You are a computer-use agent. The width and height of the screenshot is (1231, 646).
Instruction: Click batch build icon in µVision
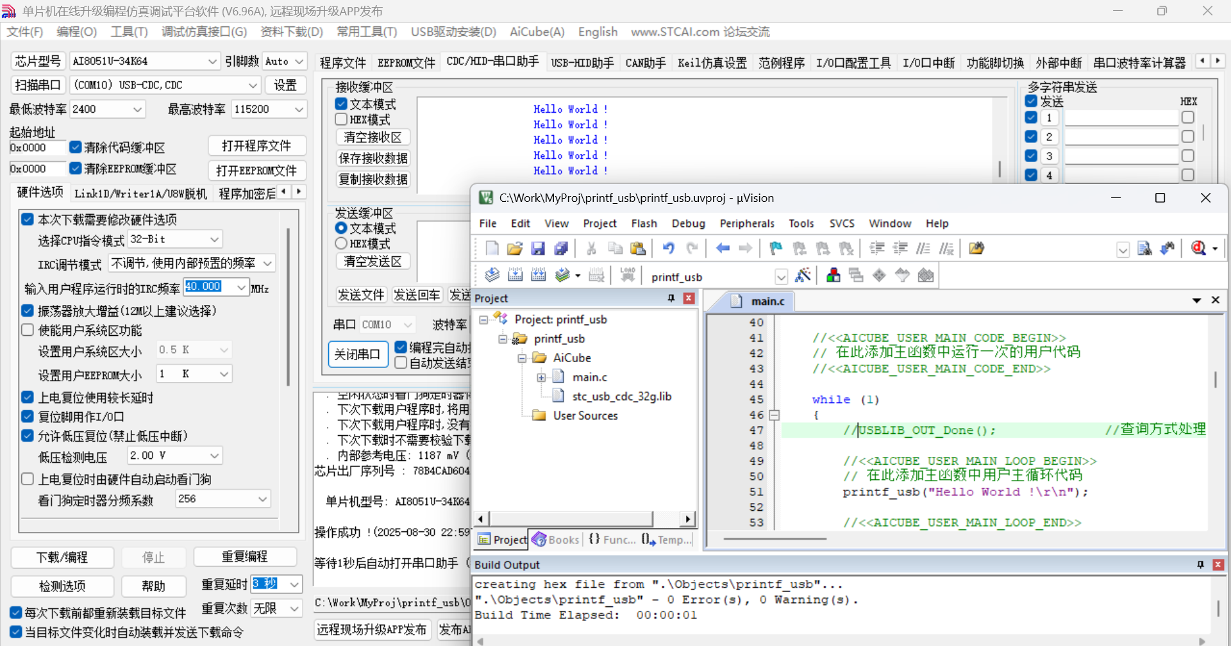point(562,276)
